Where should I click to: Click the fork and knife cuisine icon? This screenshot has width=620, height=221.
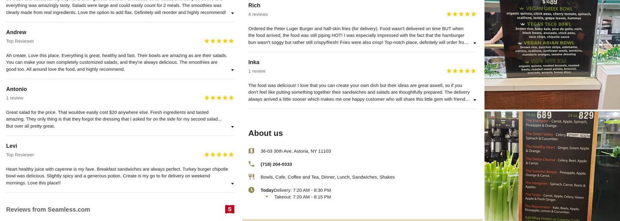(252, 177)
